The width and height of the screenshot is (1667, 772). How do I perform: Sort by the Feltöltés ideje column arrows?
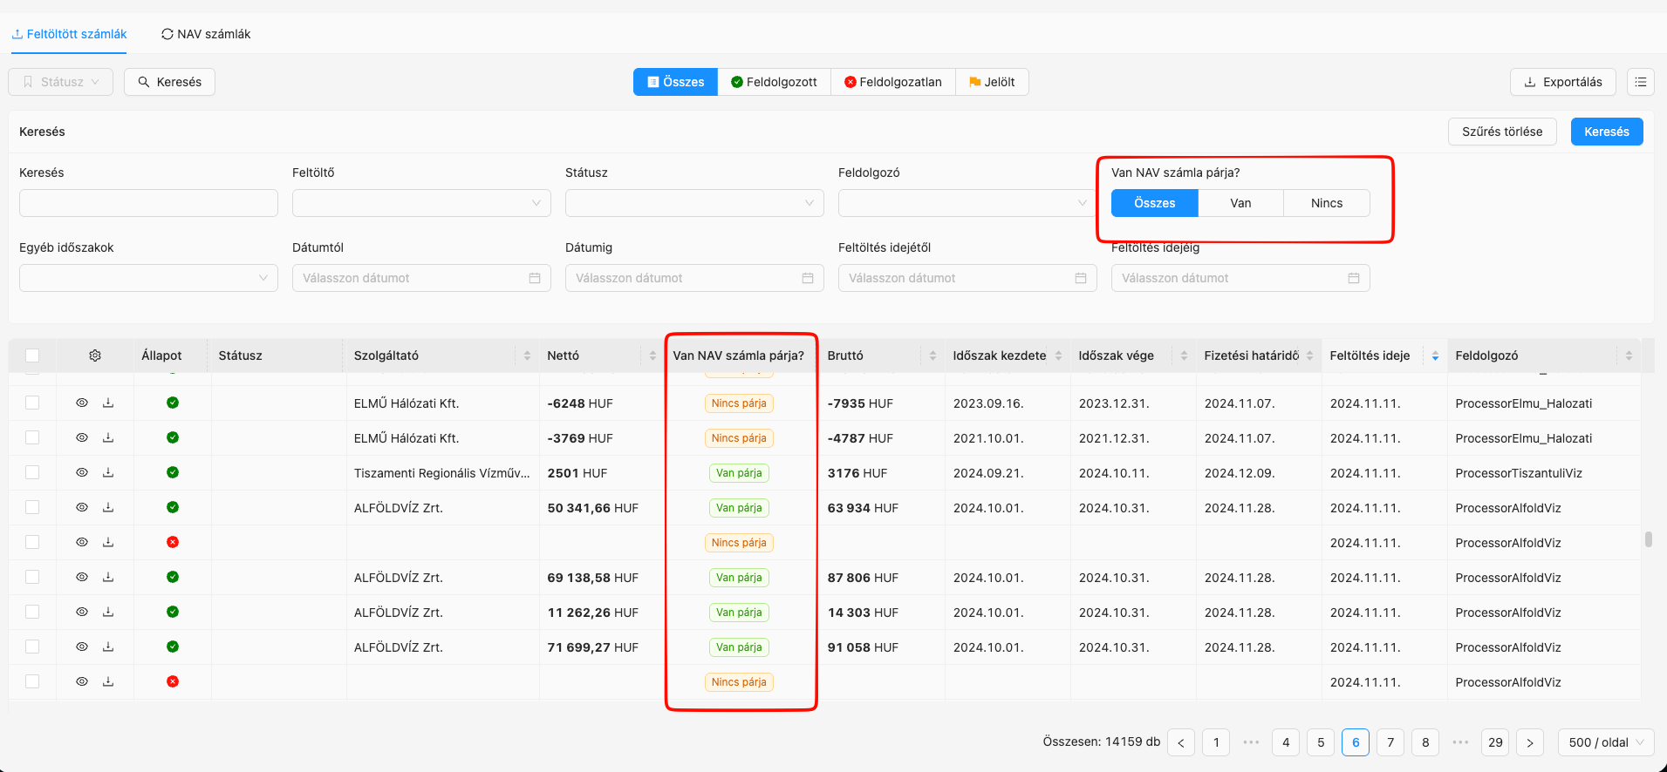tap(1435, 356)
